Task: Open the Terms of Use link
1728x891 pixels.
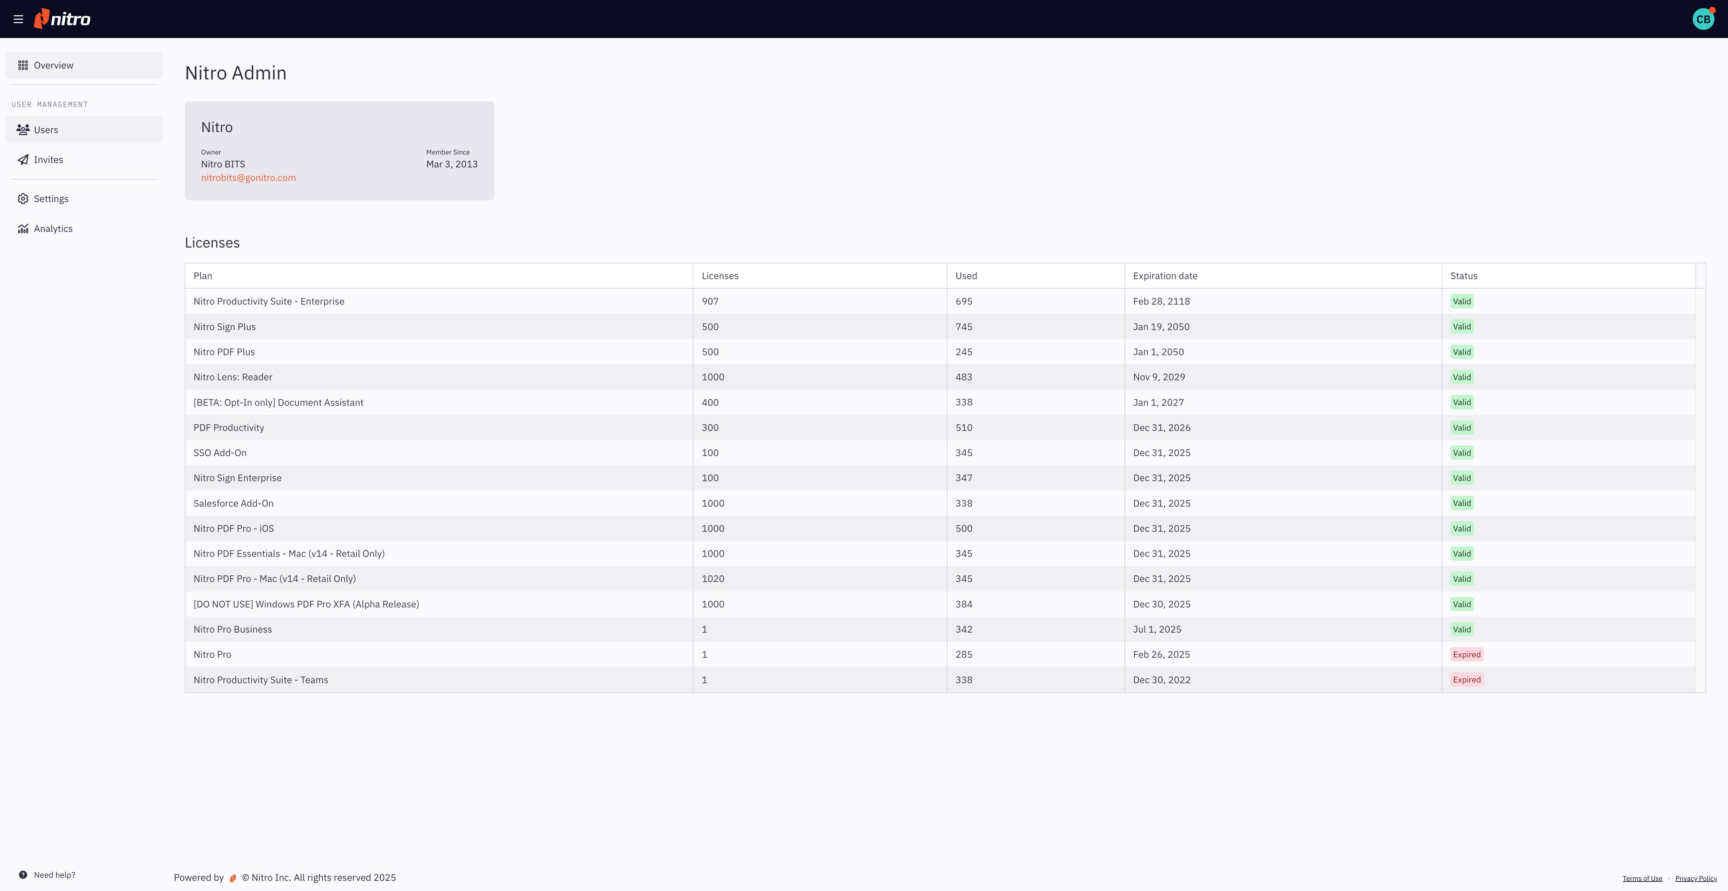Action: pos(1642,878)
